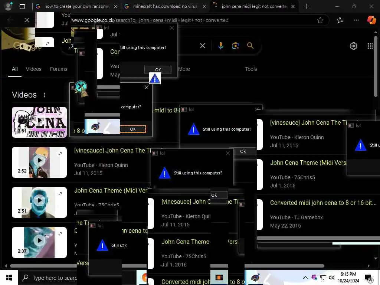Expand preview on the 2:52 video thumbnail
This screenshot has height=285, width=380.
[x=60, y=153]
